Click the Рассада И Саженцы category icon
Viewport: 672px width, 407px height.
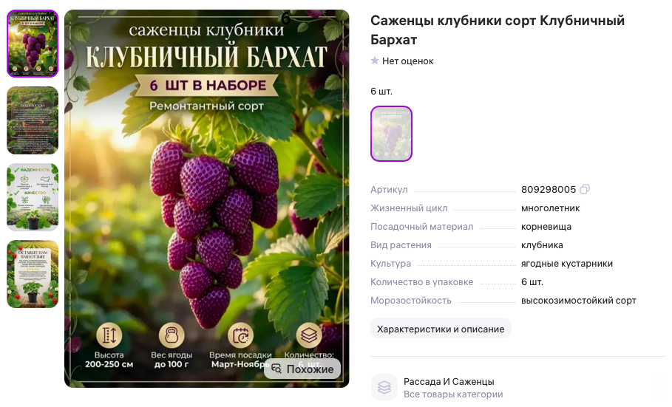coord(384,387)
